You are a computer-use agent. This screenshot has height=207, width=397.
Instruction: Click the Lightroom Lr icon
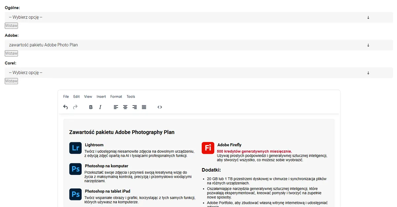click(x=75, y=148)
